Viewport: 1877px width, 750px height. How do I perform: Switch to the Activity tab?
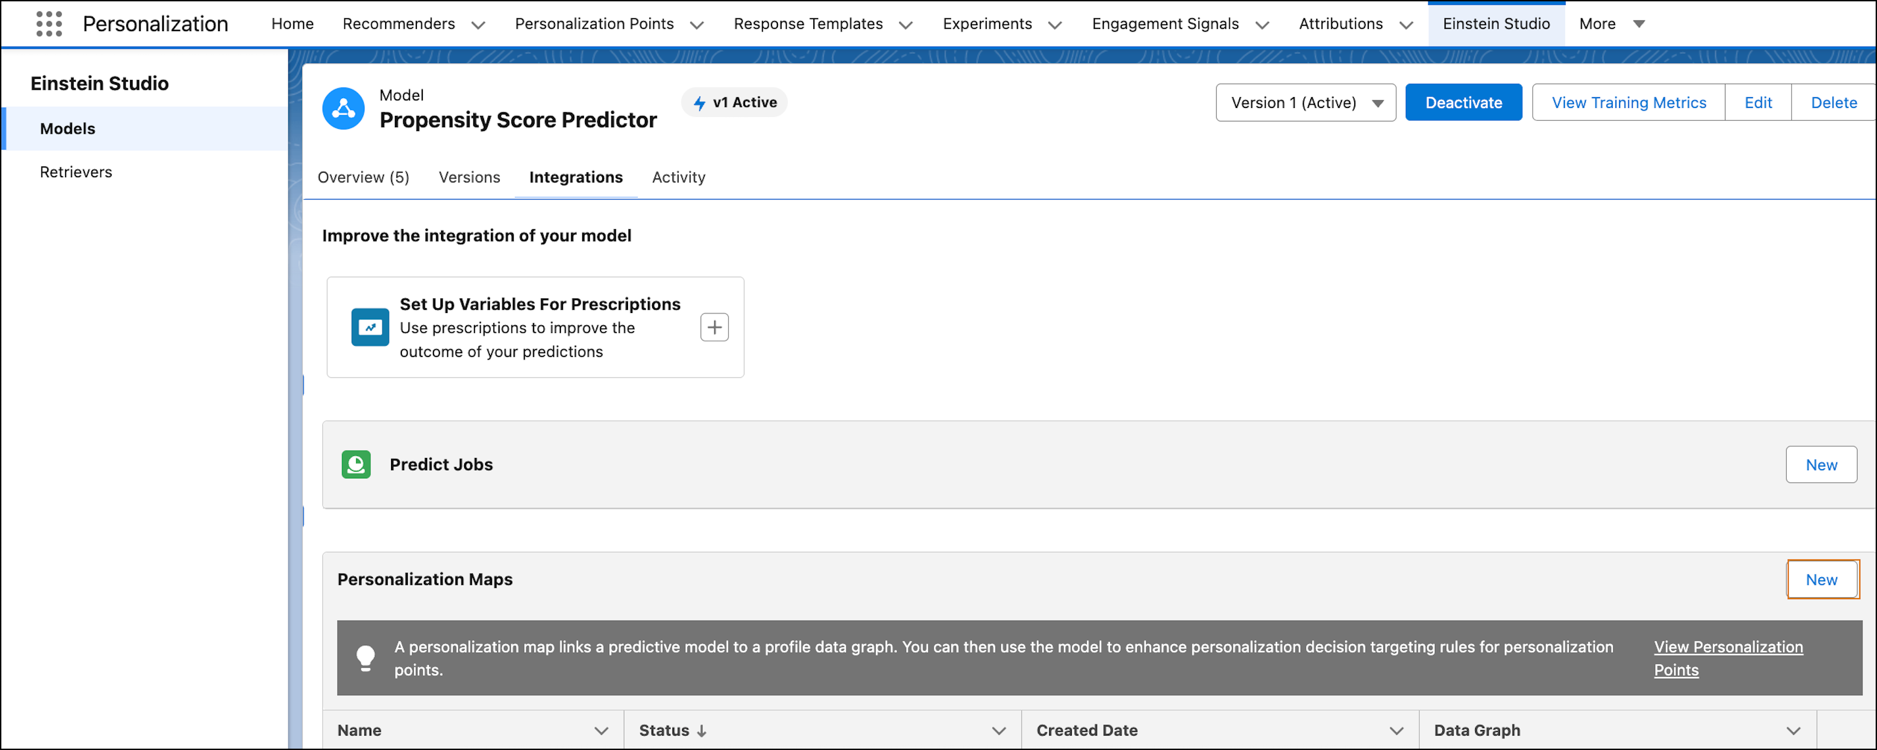click(678, 178)
